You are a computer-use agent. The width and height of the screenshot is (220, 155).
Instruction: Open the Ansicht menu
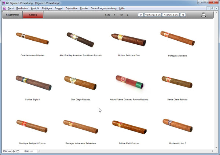click(x=35, y=8)
